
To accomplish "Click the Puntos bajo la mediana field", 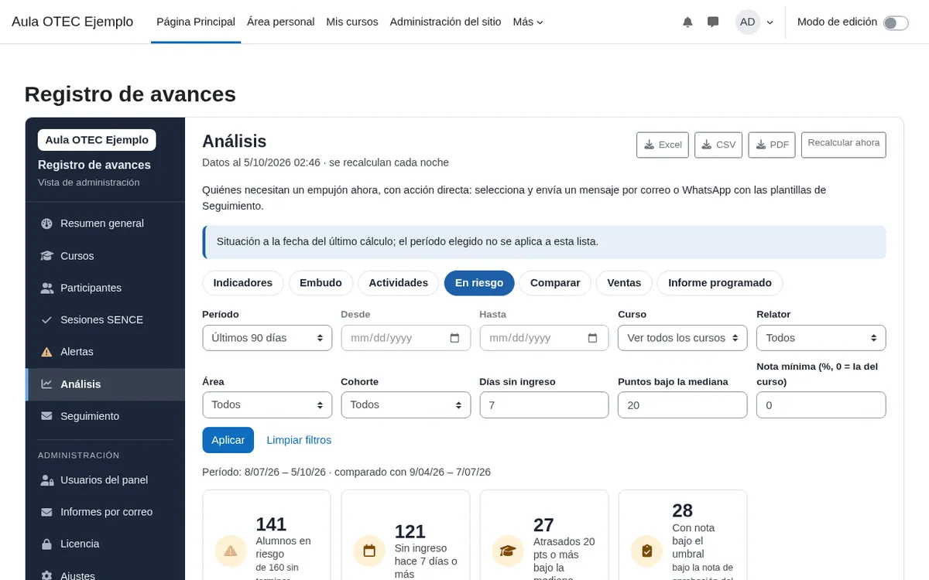I will click(x=683, y=405).
